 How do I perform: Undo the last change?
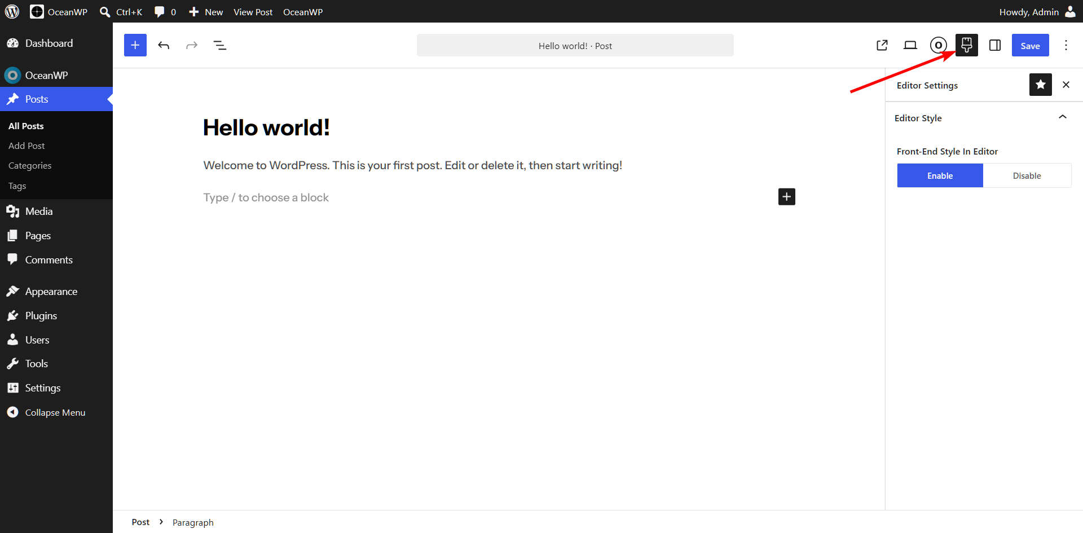(164, 45)
